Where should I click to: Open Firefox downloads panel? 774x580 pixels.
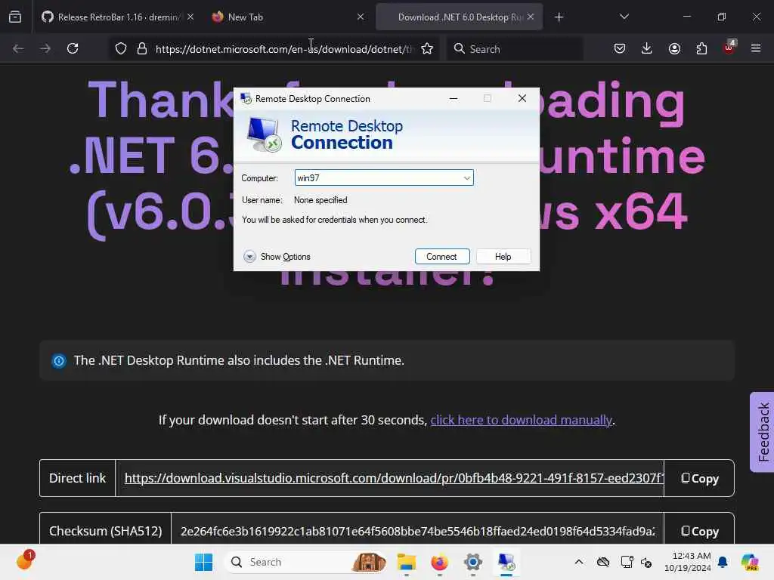coord(647,48)
